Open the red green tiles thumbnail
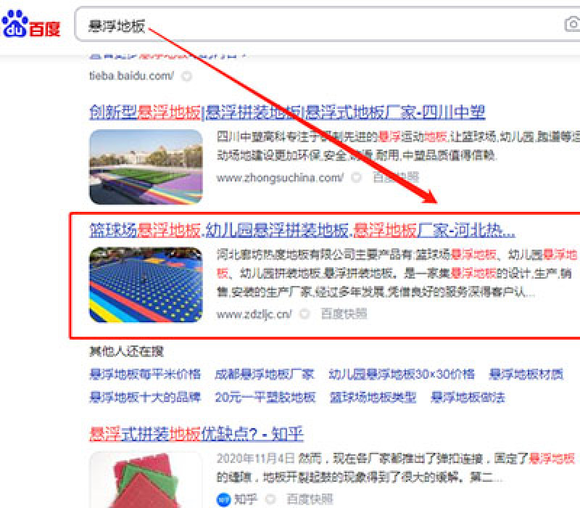This screenshot has width=580, height=508. tap(146, 480)
